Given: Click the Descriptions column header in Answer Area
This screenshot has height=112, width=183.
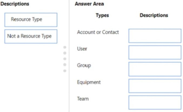Looking at the screenshot, I should click(154, 15).
